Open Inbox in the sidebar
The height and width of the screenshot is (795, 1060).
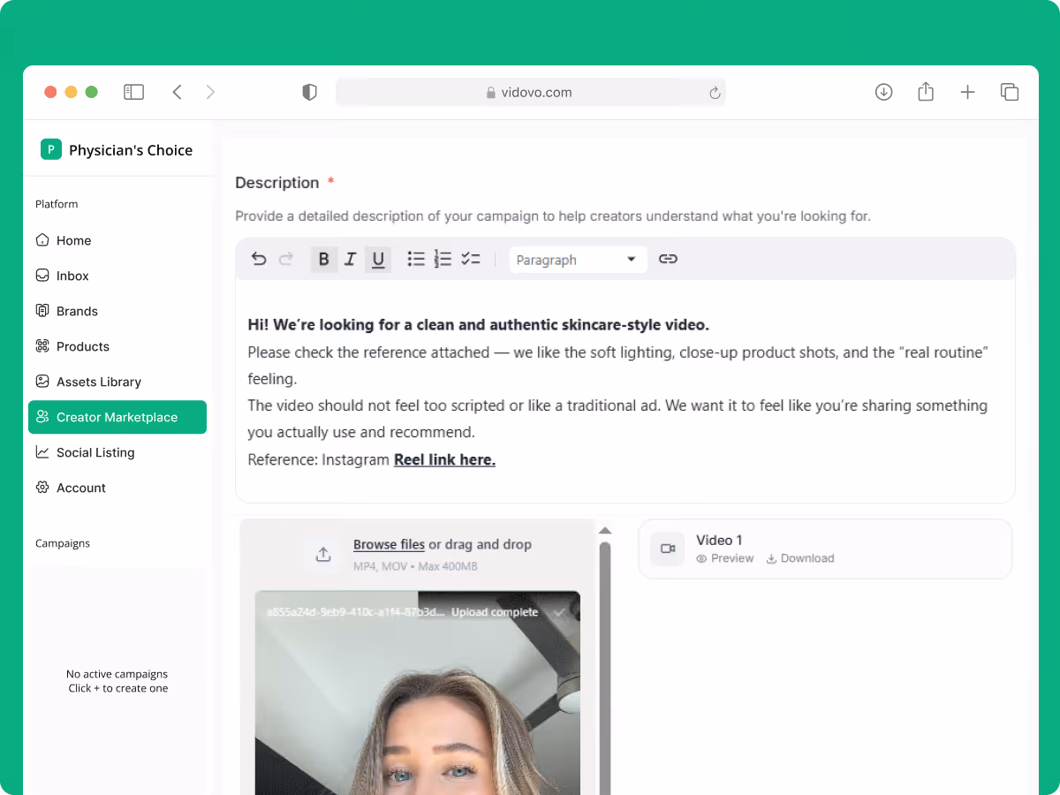pos(117,276)
